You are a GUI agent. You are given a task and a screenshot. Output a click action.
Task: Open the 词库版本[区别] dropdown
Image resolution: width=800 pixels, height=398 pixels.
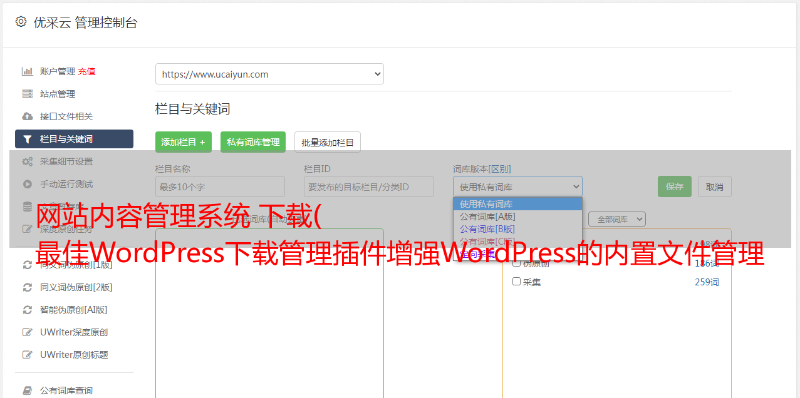click(x=517, y=186)
